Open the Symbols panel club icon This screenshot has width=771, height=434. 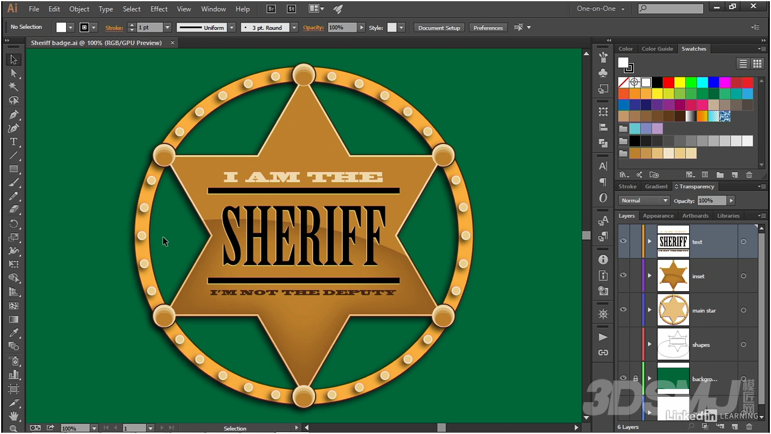(x=603, y=73)
